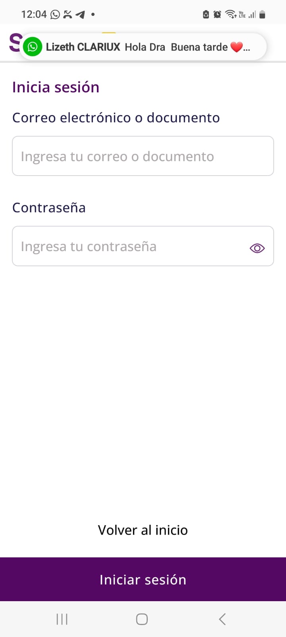Image resolution: width=286 pixels, height=637 pixels.
Task: Tap the Telegram paper plane status icon
Action: 80,15
